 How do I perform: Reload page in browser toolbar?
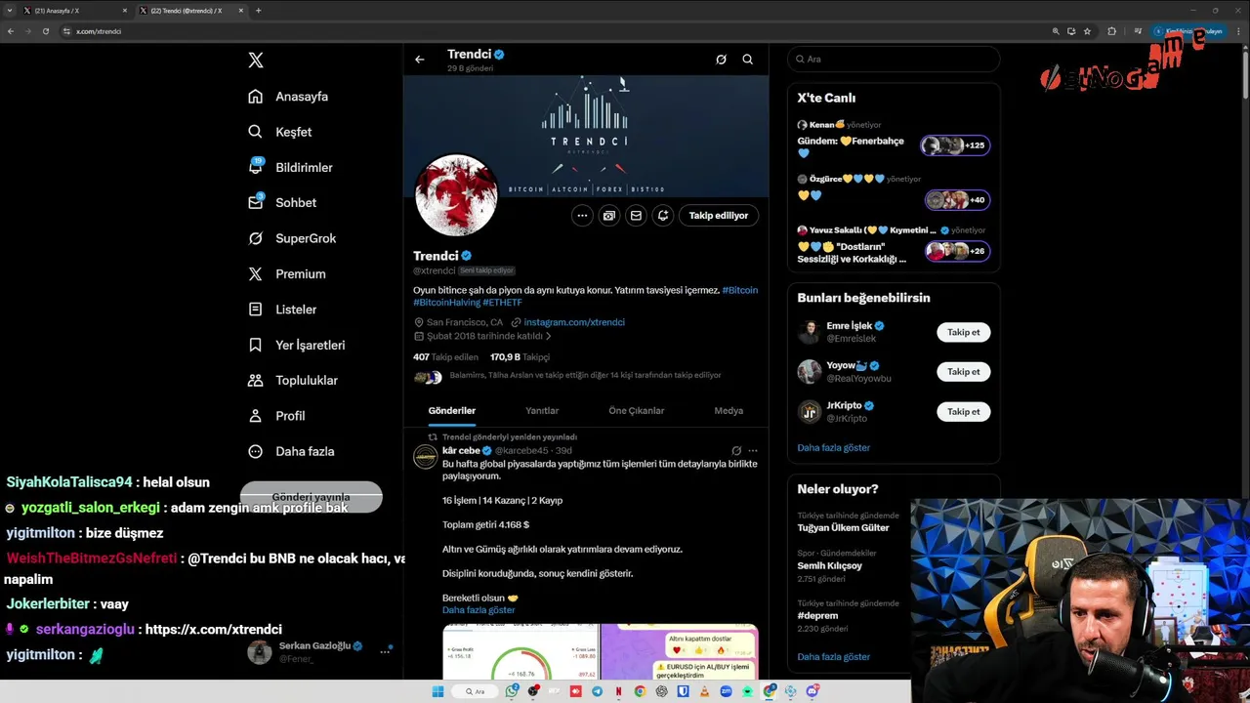point(46,31)
